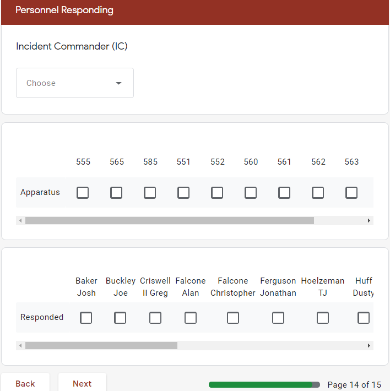Check Apparatus 563 checkbox
This screenshot has width=390, height=391.
coord(351,193)
